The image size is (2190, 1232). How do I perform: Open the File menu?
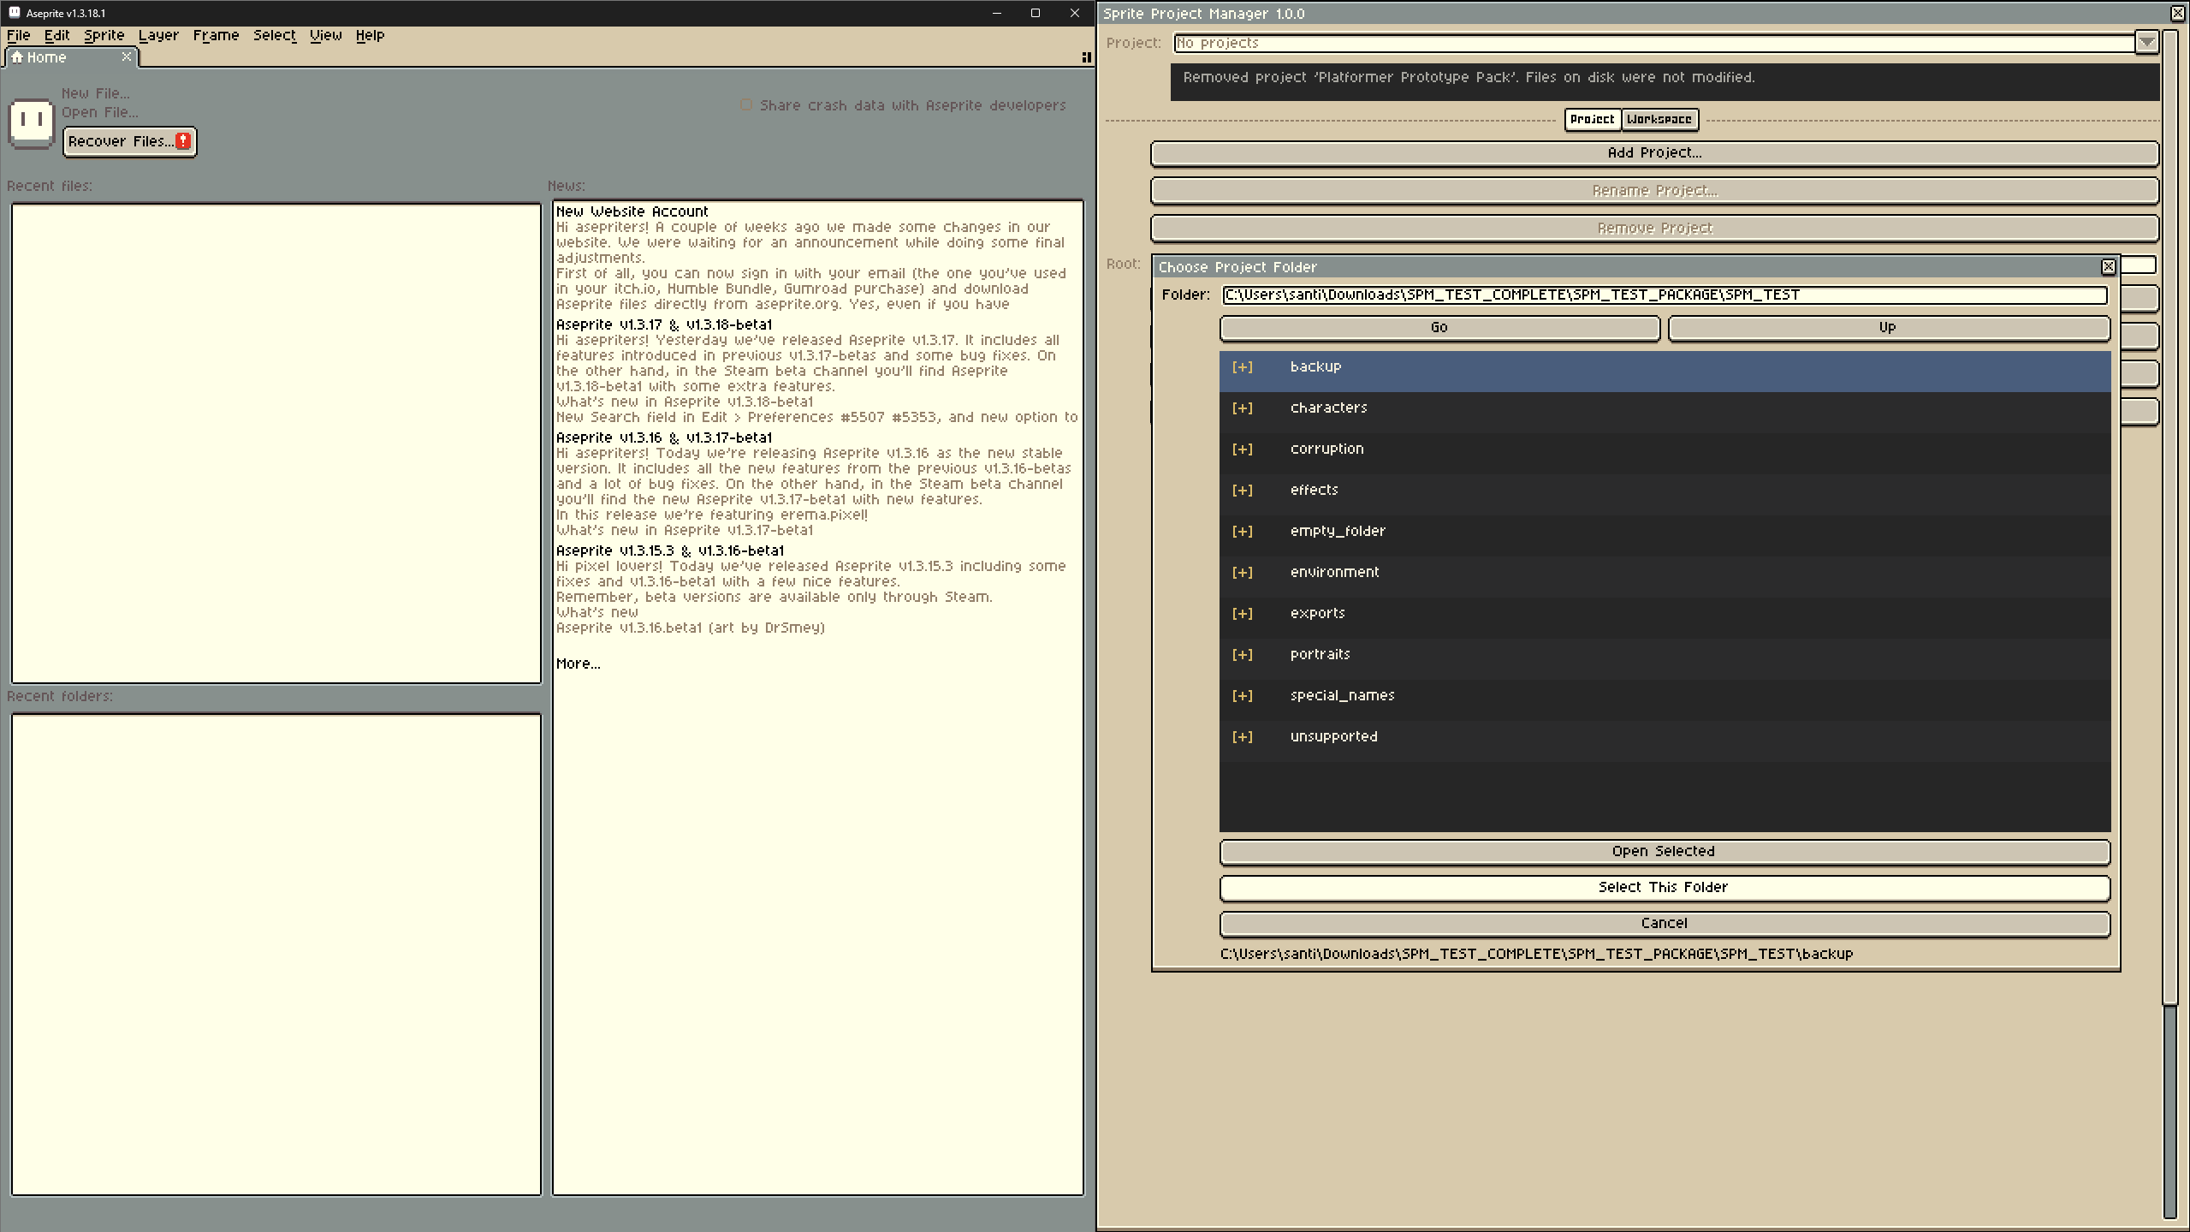(x=18, y=35)
